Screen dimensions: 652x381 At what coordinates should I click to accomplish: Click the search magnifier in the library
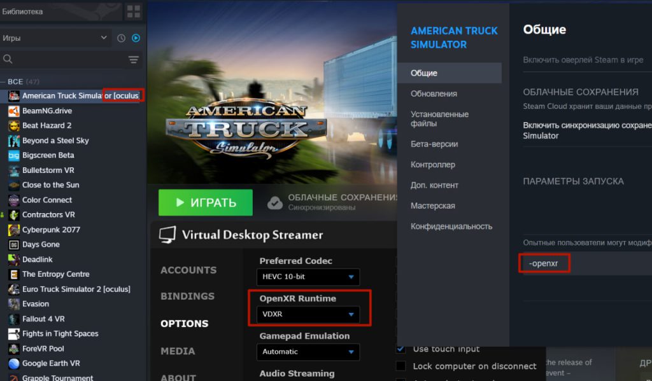9,59
